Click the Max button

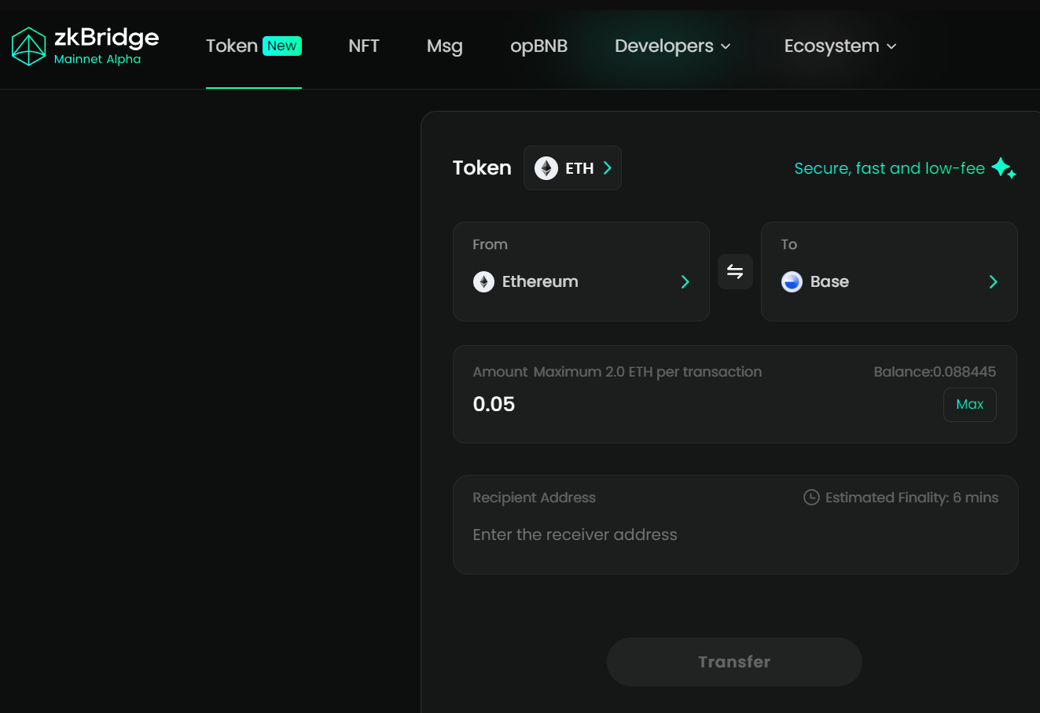tap(969, 404)
